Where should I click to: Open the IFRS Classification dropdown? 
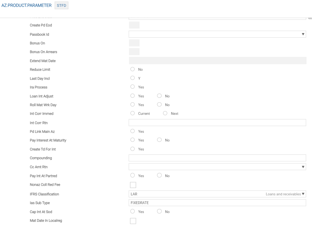[x=217, y=194]
